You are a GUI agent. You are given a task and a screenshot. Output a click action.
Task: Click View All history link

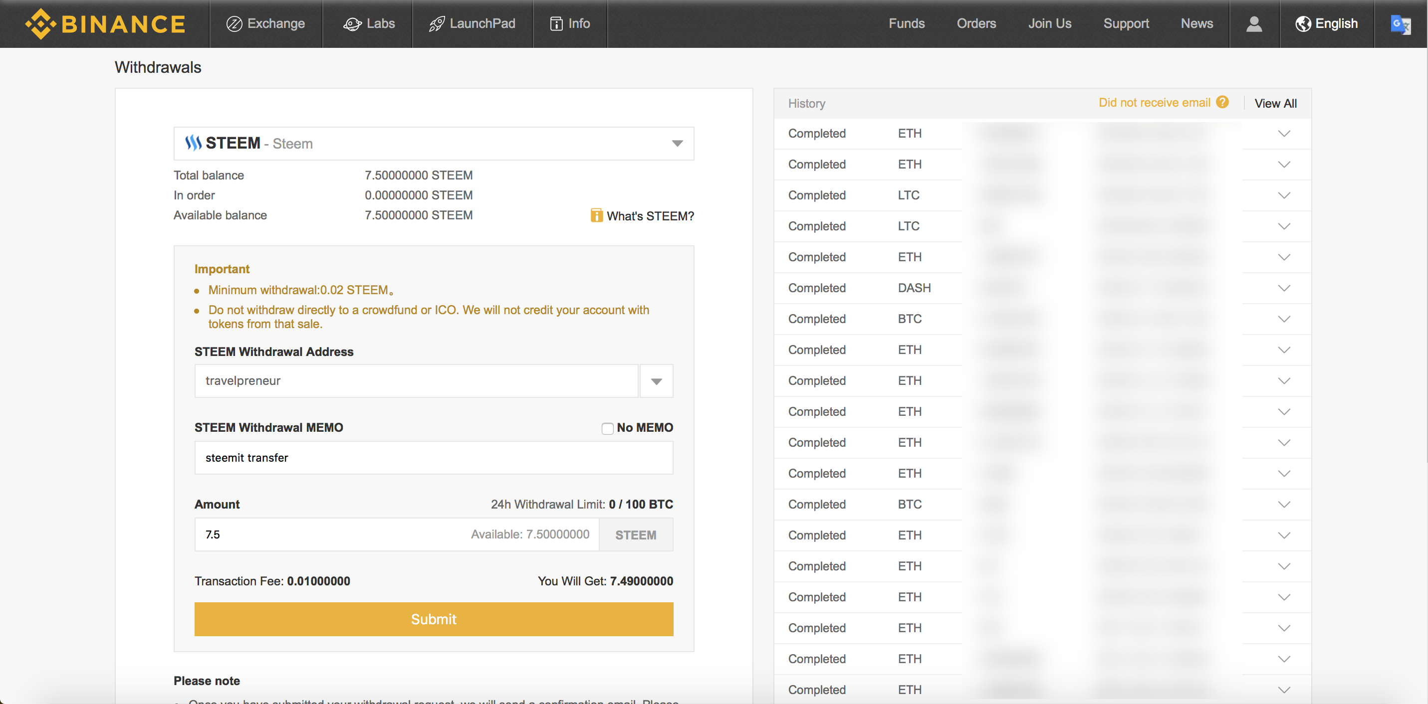coord(1275,104)
